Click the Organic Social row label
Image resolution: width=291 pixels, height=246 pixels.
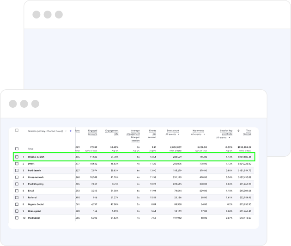pos(37,204)
